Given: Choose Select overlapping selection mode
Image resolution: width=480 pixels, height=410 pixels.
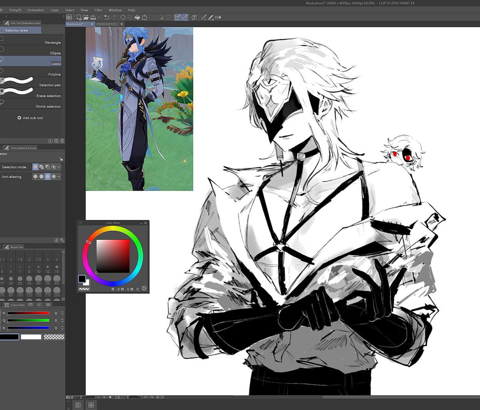Looking at the screenshot, I should click(x=53, y=167).
